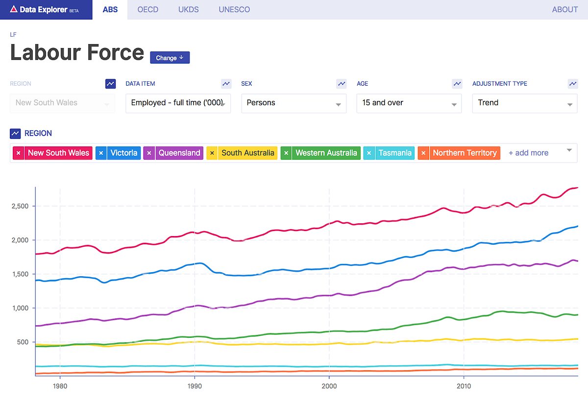Click the chart icon beside ADJUSTMENT TYPE
Image resolution: width=588 pixels, height=401 pixels.
tap(573, 83)
